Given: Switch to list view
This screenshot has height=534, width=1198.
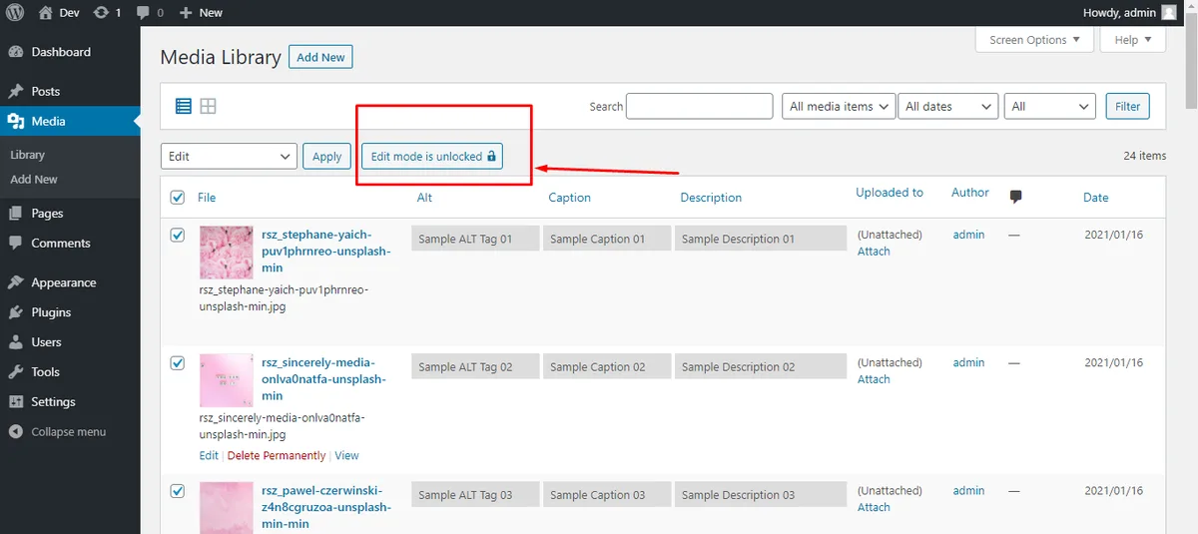Looking at the screenshot, I should coord(184,106).
